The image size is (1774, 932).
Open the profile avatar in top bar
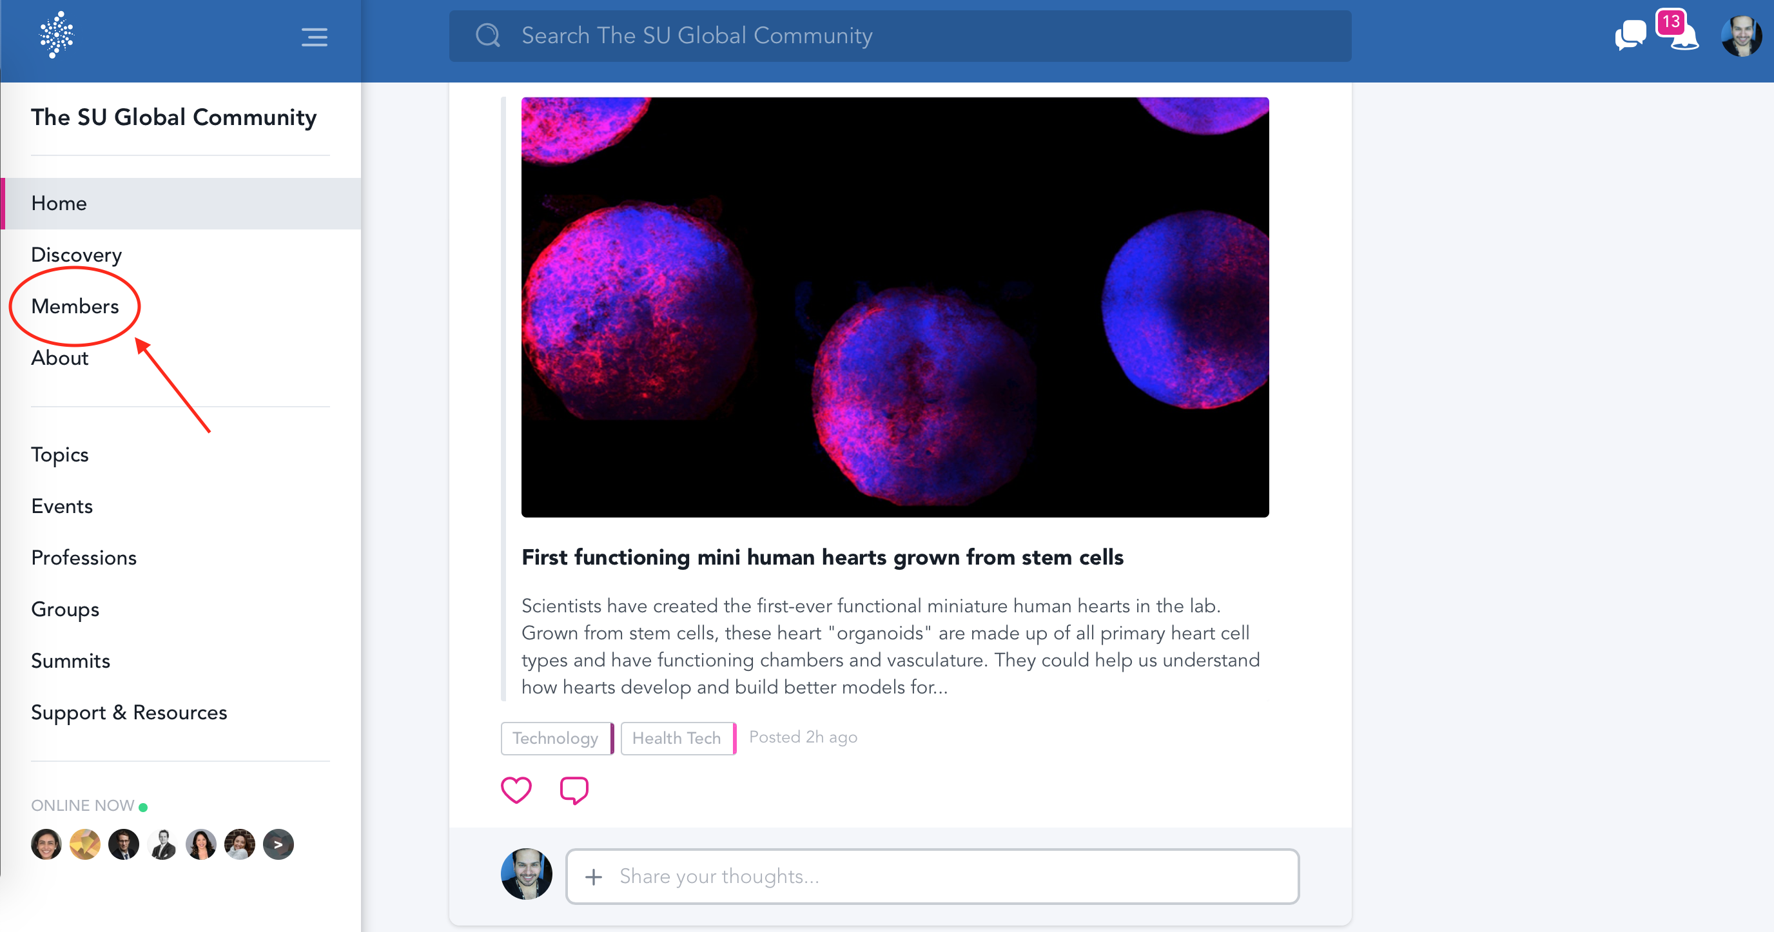[1741, 36]
